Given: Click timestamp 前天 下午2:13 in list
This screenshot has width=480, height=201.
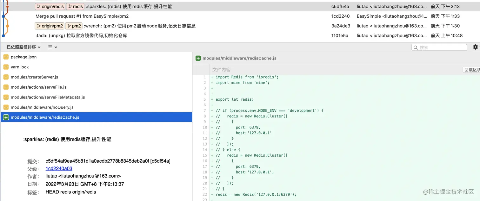Looking at the screenshot, I should [x=445, y=6].
